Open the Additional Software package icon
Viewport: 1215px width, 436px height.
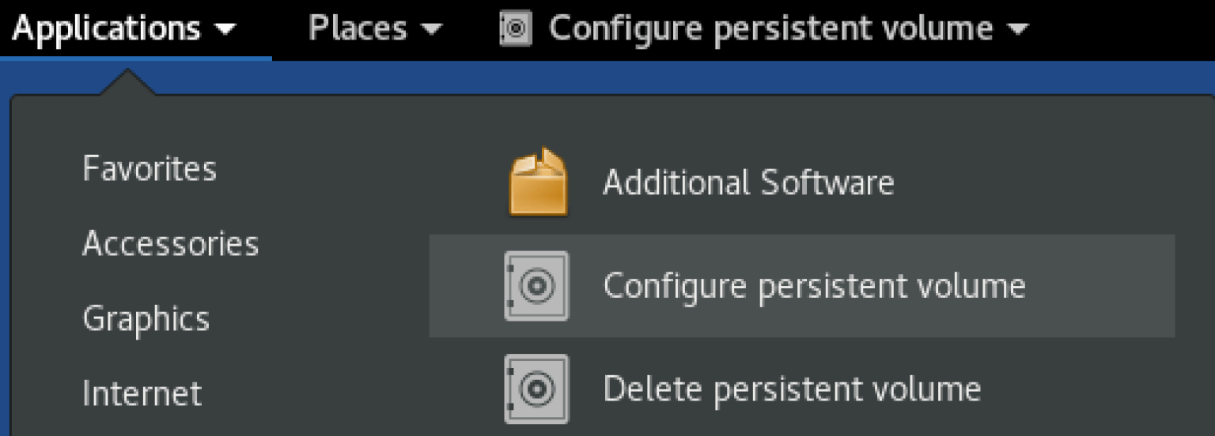click(x=538, y=182)
